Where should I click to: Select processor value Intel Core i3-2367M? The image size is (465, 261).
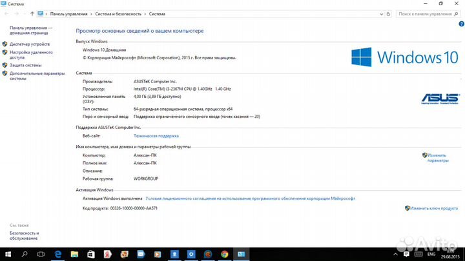click(x=182, y=89)
